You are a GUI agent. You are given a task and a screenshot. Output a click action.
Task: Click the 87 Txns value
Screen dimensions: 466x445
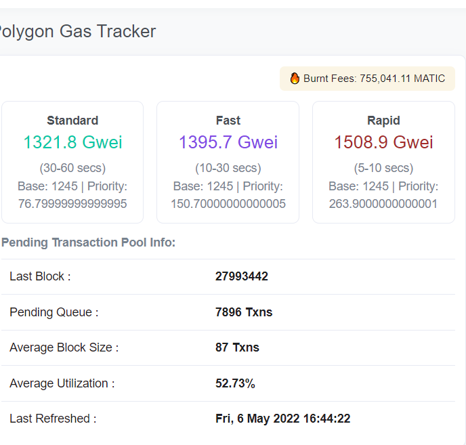tap(237, 347)
